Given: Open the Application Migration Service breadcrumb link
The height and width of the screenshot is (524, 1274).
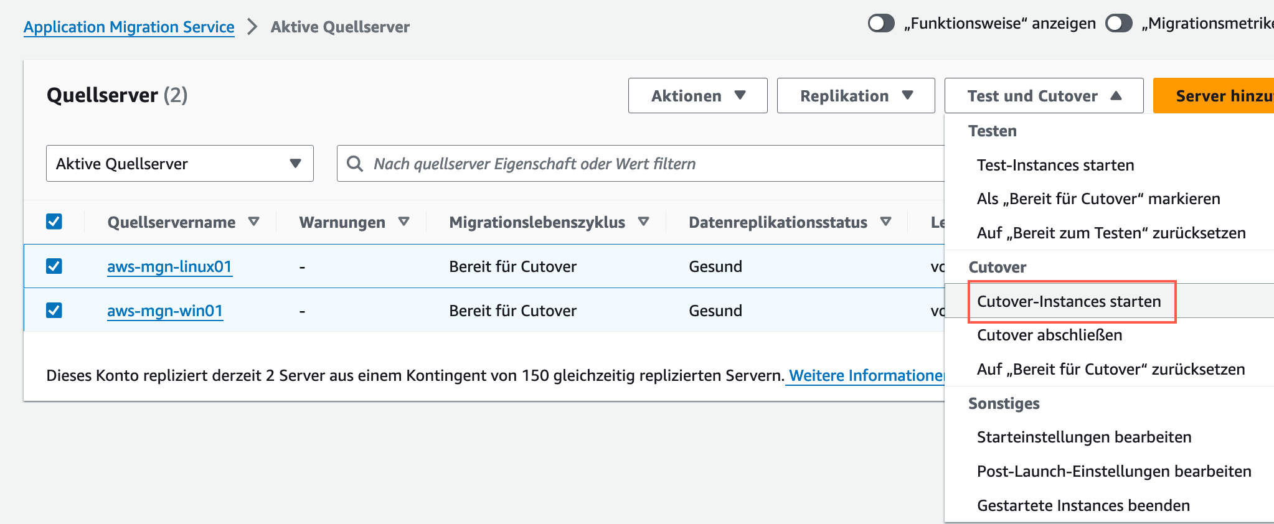Looking at the screenshot, I should [x=129, y=27].
